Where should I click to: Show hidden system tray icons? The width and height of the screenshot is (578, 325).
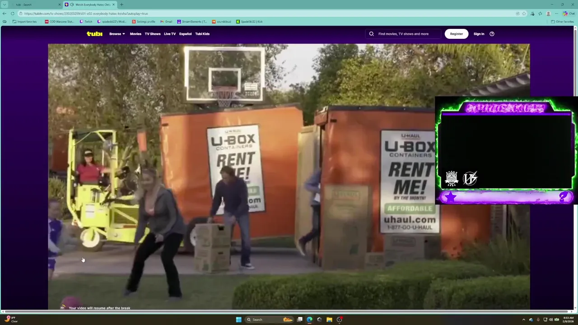pos(524,320)
